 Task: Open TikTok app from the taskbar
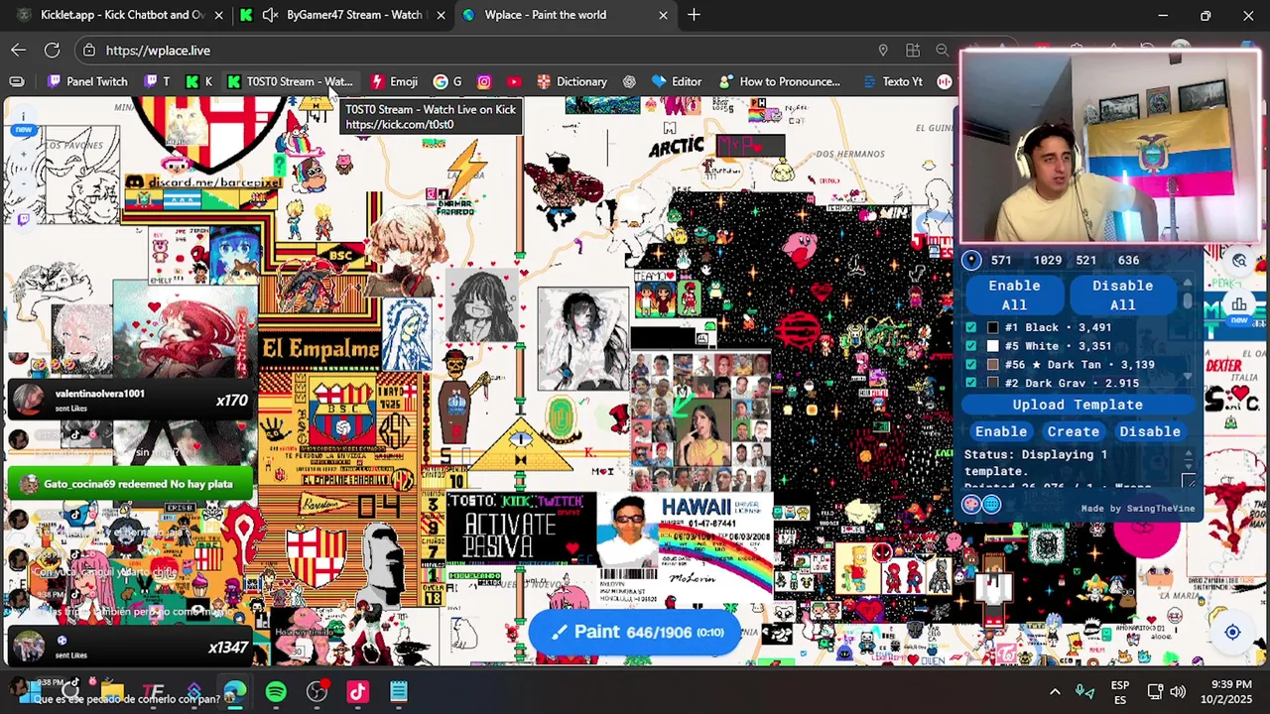click(357, 691)
